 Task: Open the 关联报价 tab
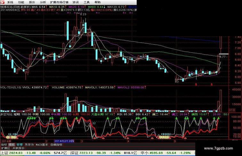tap(18, 148)
